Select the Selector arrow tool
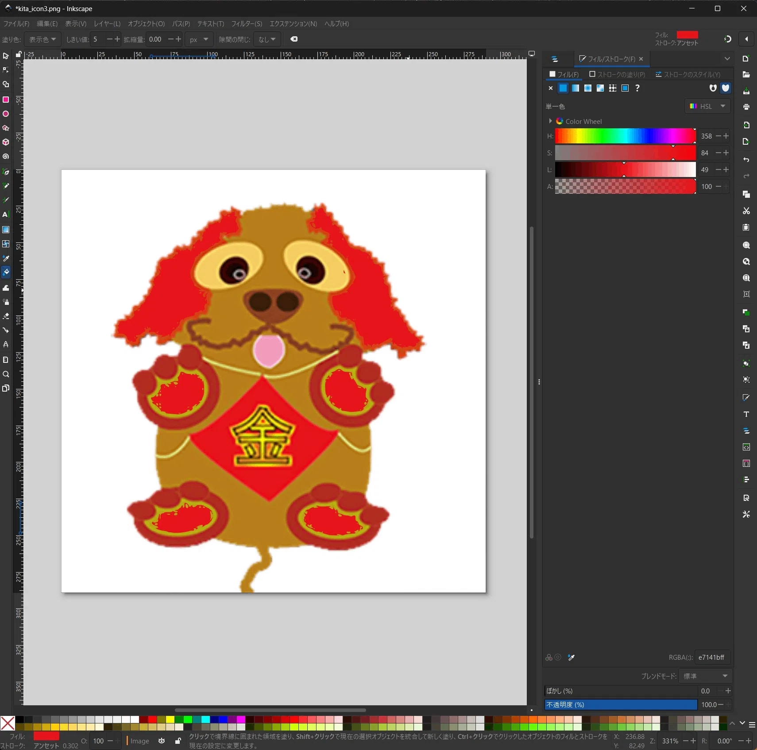 (x=6, y=56)
